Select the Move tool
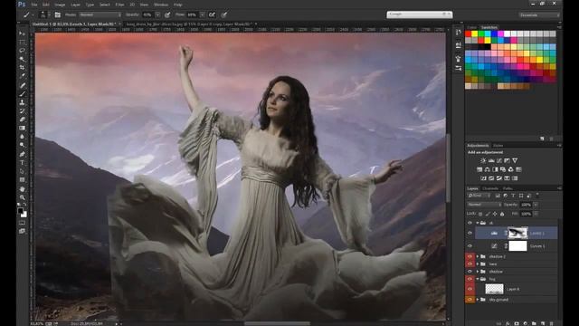 point(22,34)
